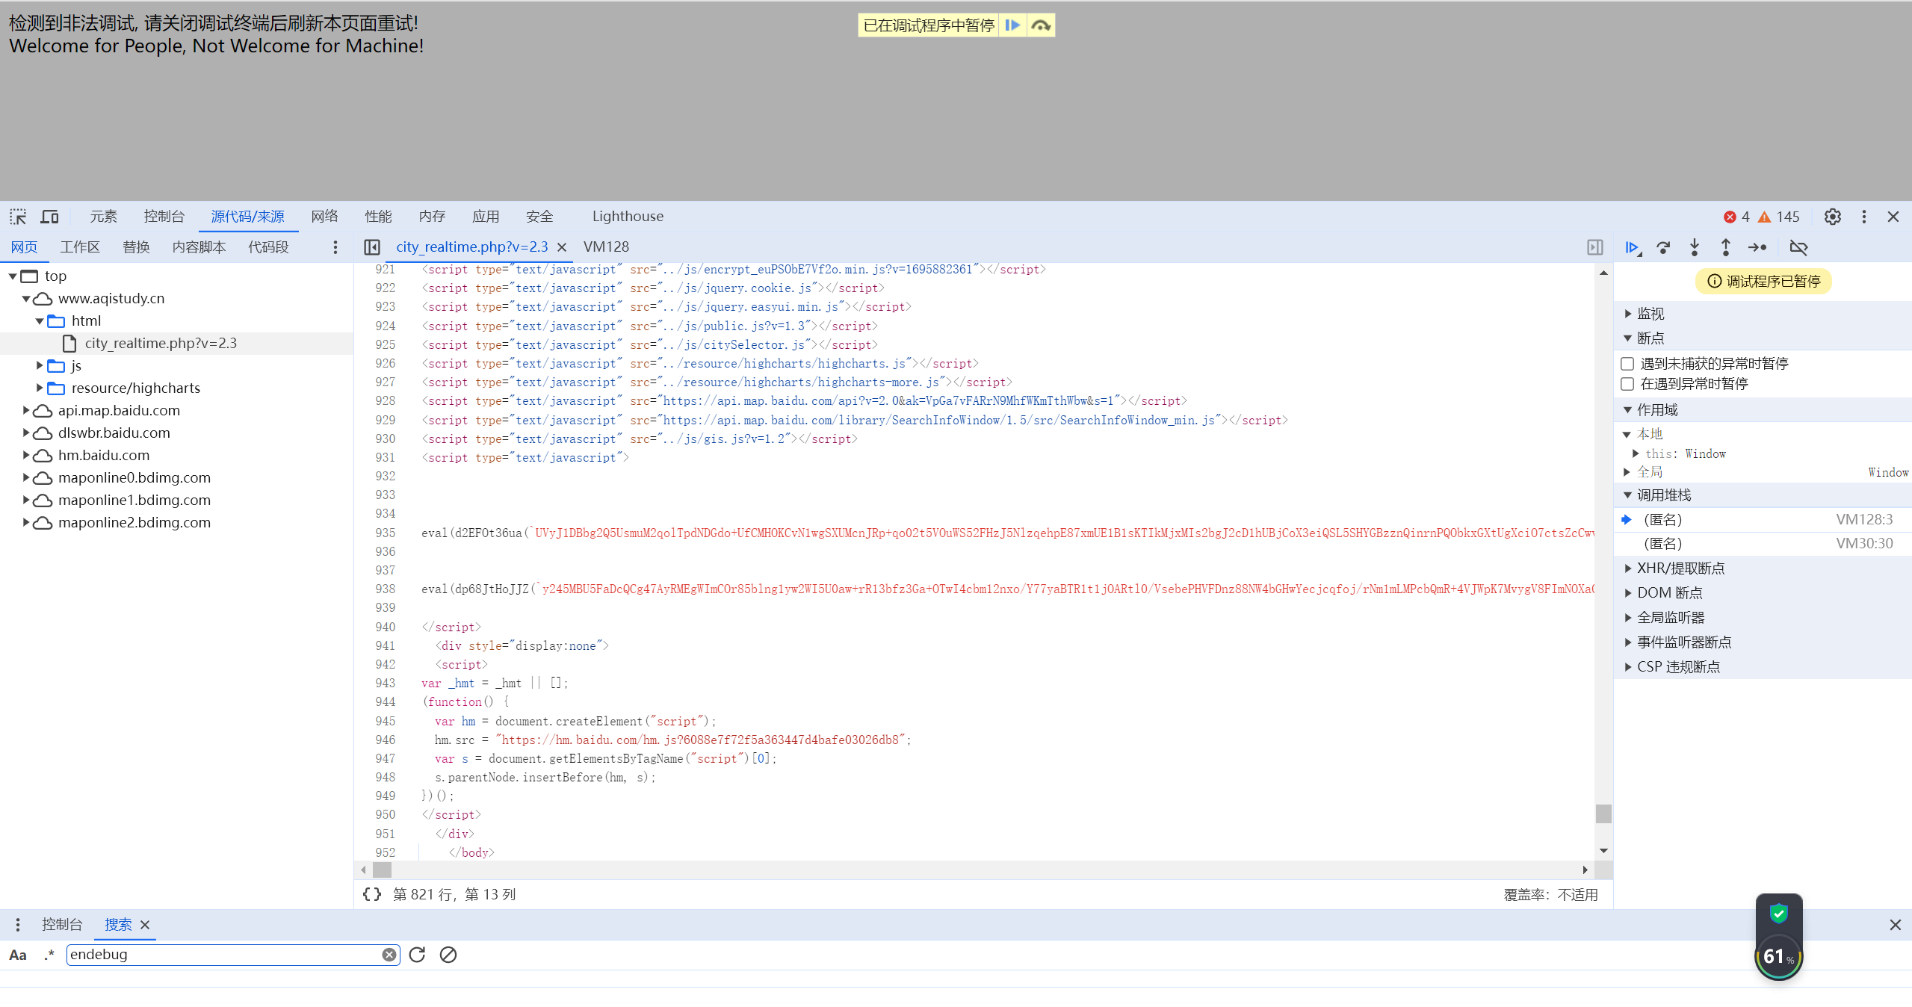Click the step into function icon
Viewport: 1912px width, 1007px height.
coord(1695,247)
